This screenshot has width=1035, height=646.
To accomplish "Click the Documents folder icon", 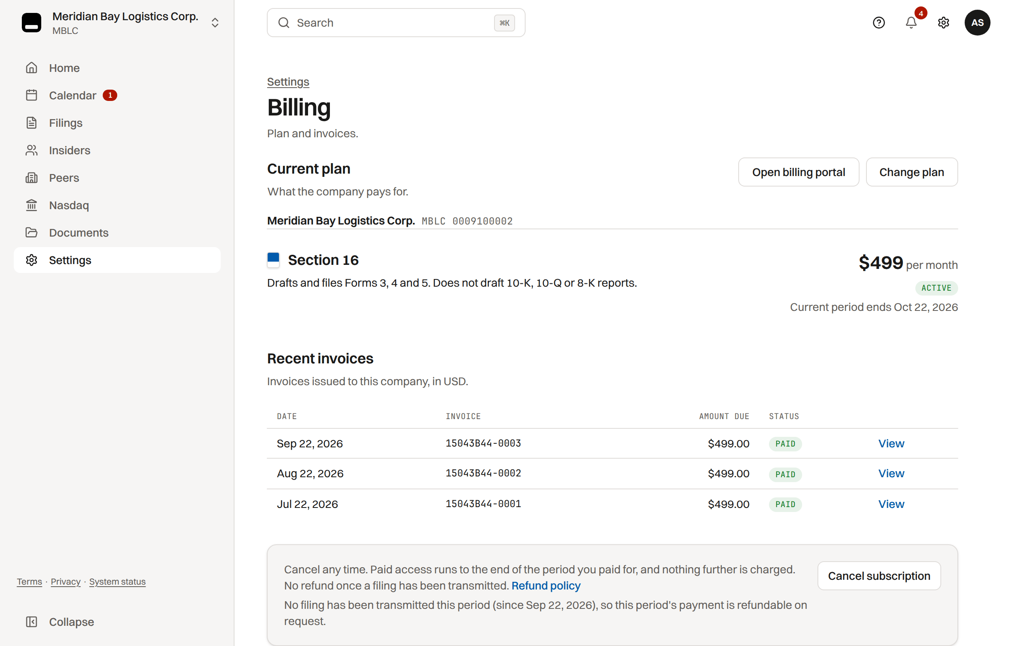I will (x=32, y=233).
